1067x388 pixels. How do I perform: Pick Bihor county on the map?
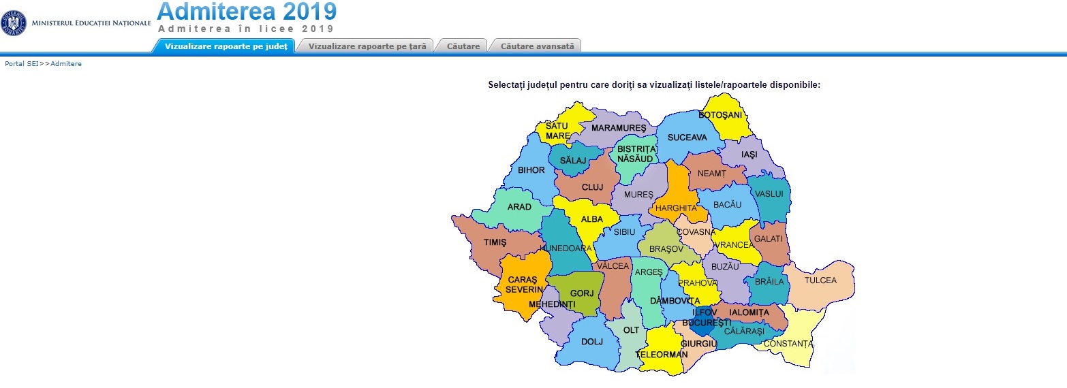(x=531, y=170)
